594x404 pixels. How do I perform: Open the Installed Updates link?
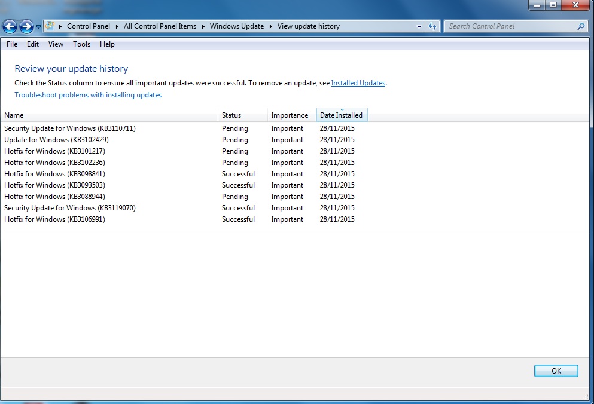pos(358,83)
